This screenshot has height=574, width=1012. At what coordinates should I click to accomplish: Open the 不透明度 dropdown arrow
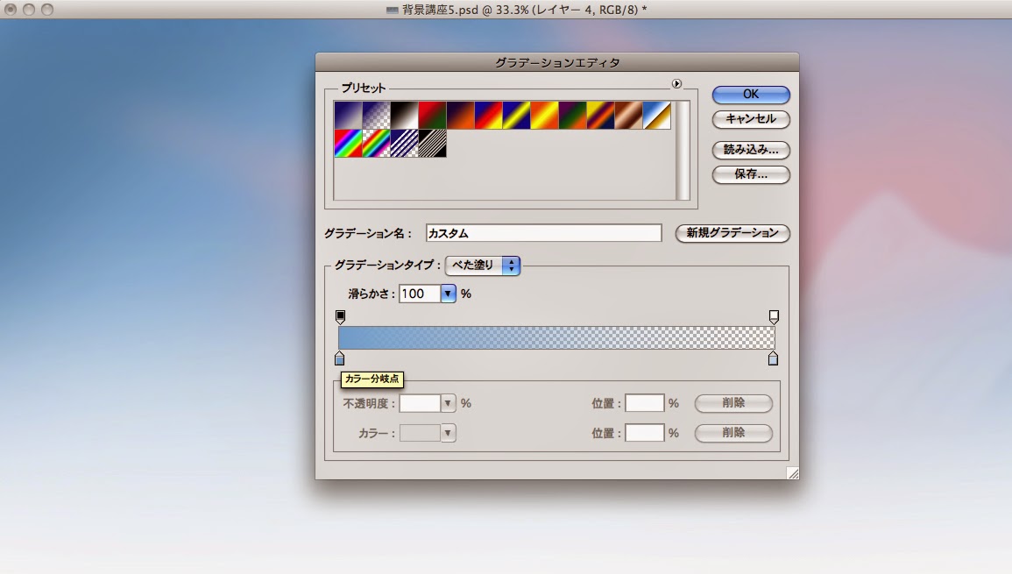(x=448, y=403)
